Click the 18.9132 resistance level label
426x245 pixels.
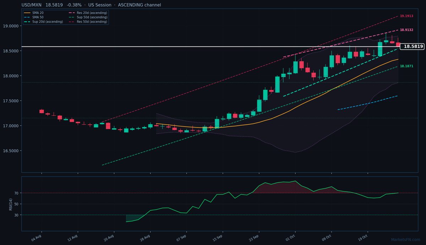coord(406,30)
